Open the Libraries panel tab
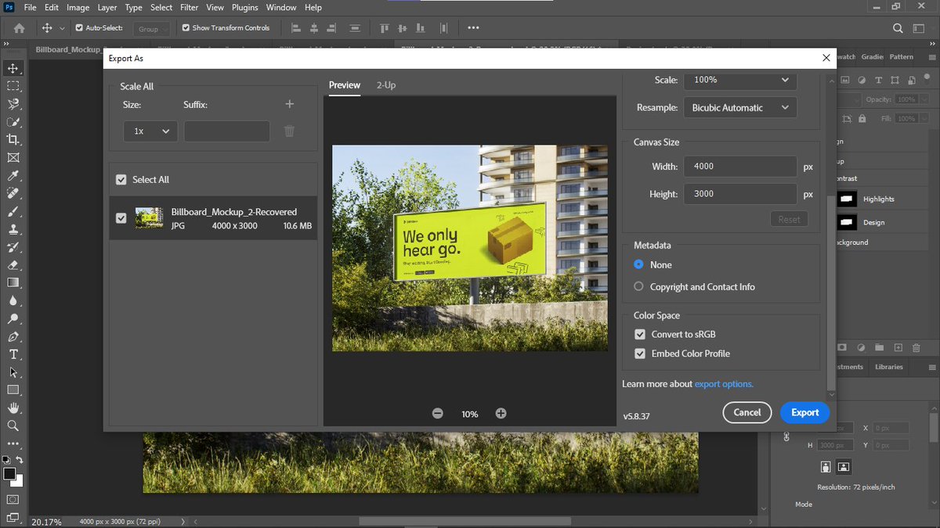 889,367
